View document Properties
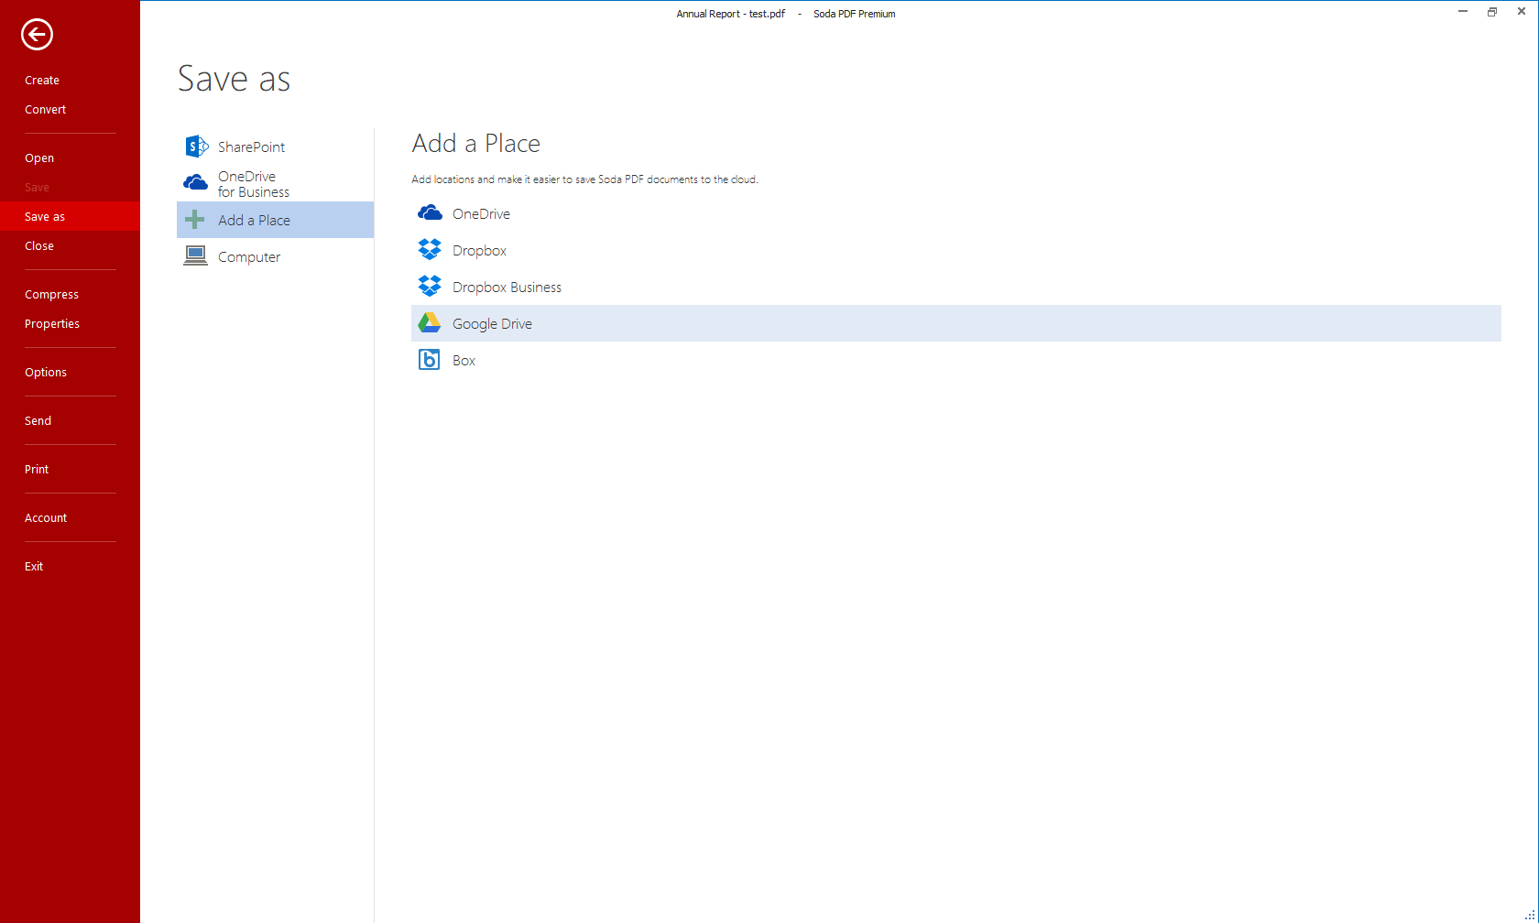 (x=52, y=323)
